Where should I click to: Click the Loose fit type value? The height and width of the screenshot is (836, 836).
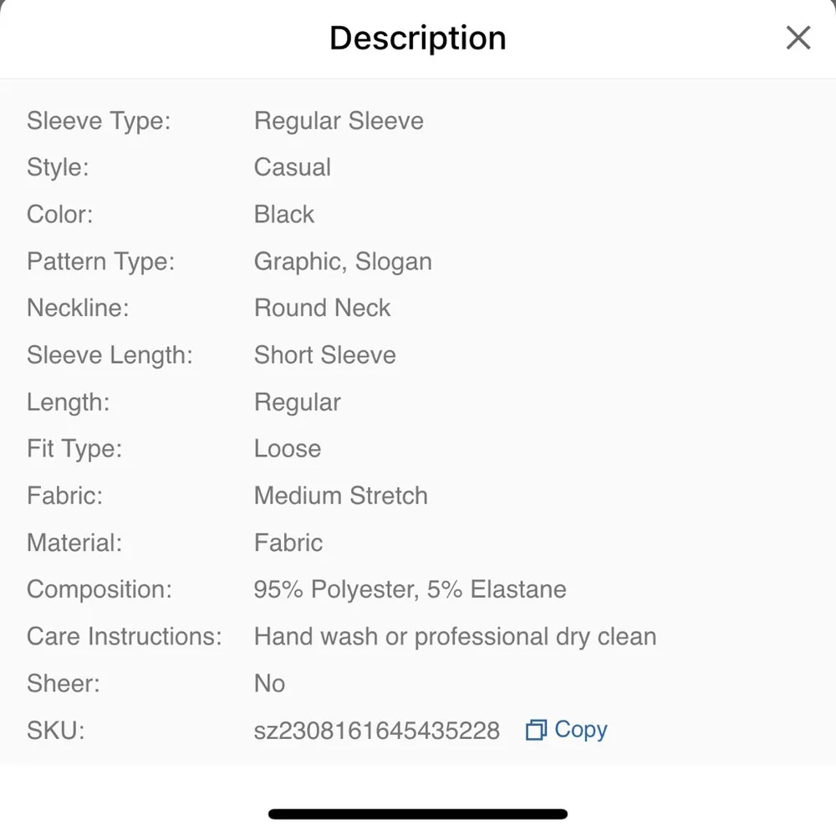click(288, 449)
